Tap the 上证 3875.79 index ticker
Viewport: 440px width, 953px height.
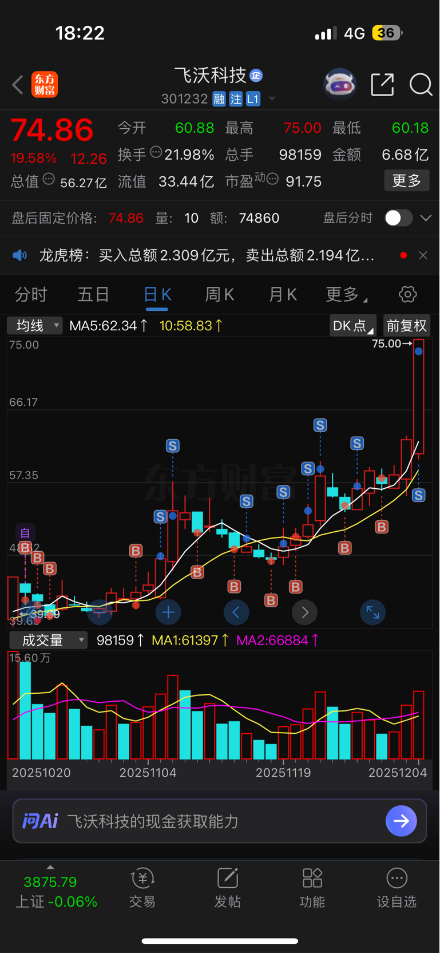[56, 892]
